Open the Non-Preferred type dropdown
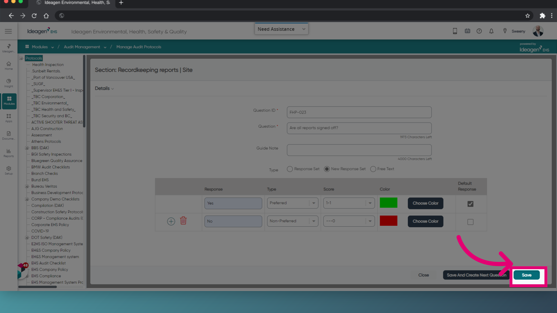Image resolution: width=557 pixels, height=313 pixels. coord(293,221)
